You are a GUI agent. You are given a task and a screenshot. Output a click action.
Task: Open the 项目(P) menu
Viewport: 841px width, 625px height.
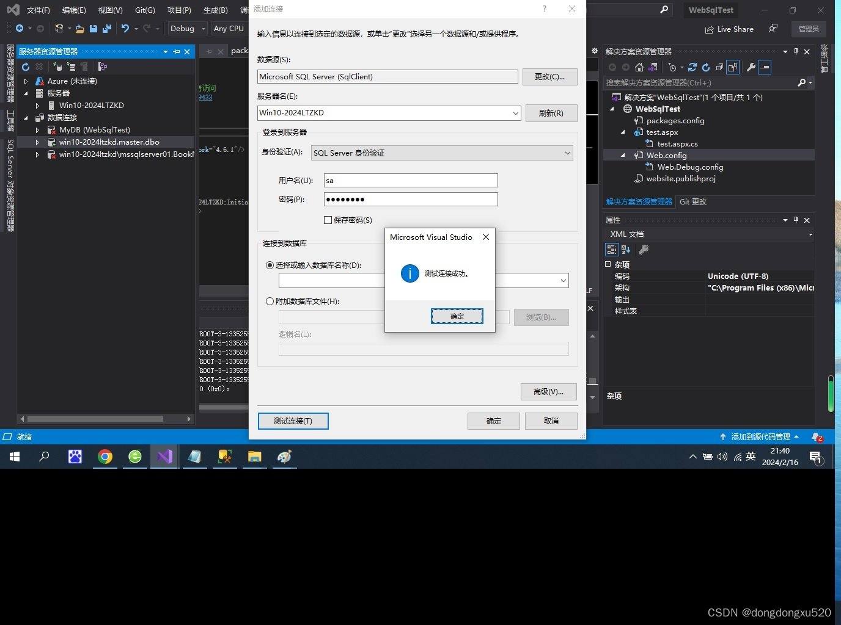tap(179, 10)
